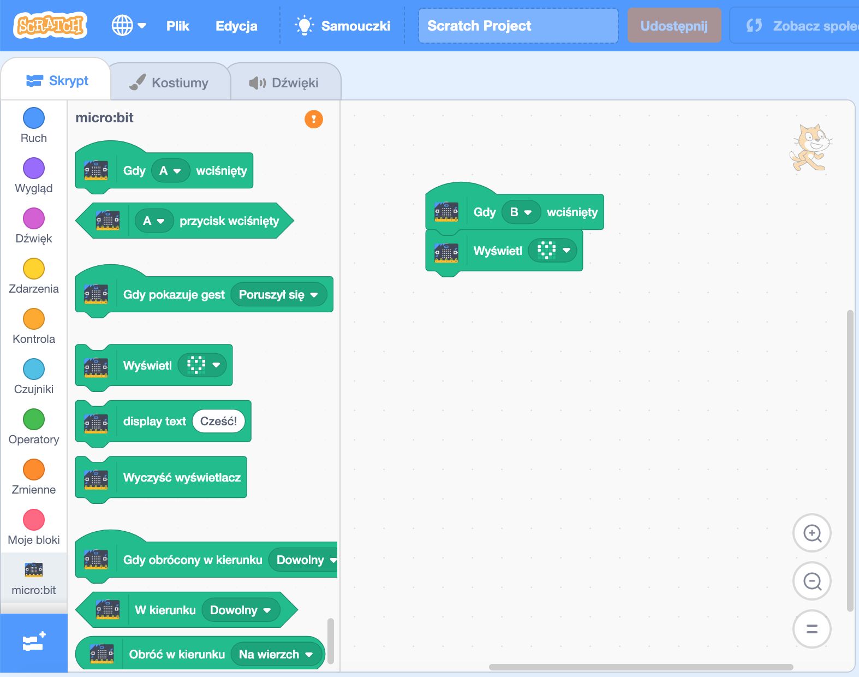Open button A dropdown in Gdy wciśnięty palette block
This screenshot has height=677, width=859.
tap(170, 171)
